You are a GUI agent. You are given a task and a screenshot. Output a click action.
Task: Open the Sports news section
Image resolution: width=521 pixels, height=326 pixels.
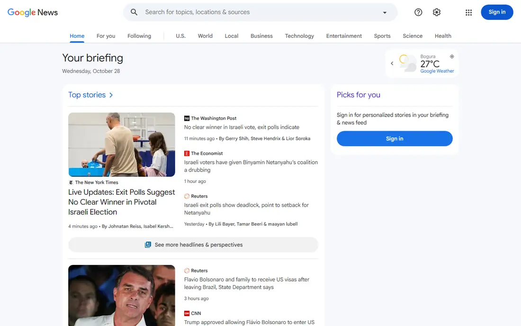[382, 36]
